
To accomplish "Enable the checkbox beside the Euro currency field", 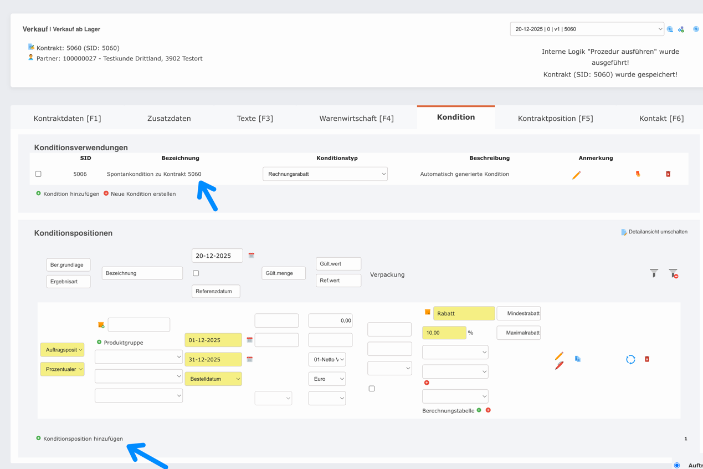I will [372, 389].
